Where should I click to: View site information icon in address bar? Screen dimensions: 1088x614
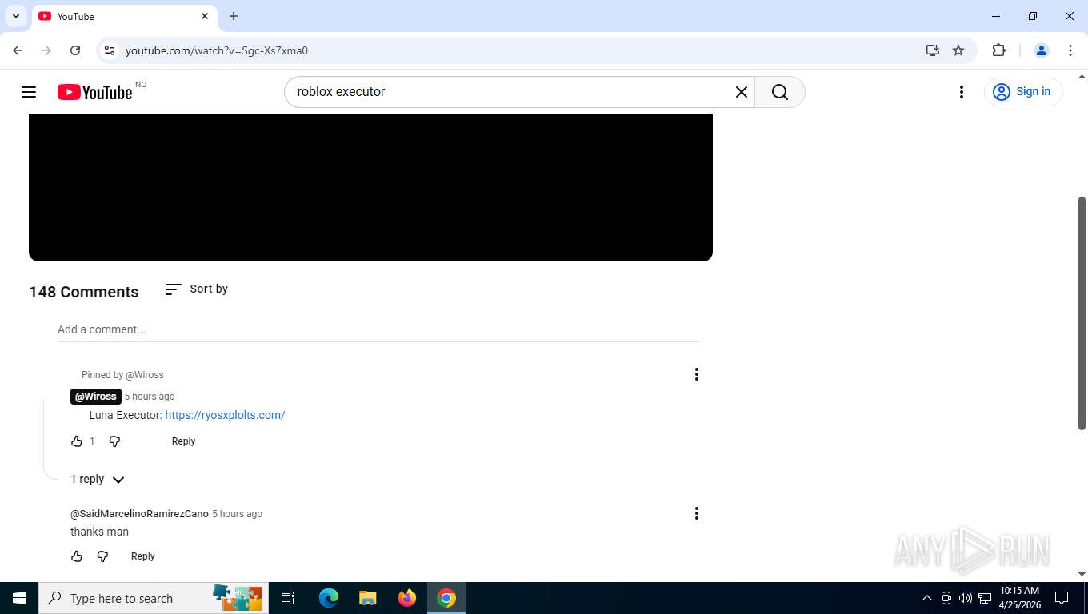[x=110, y=50]
